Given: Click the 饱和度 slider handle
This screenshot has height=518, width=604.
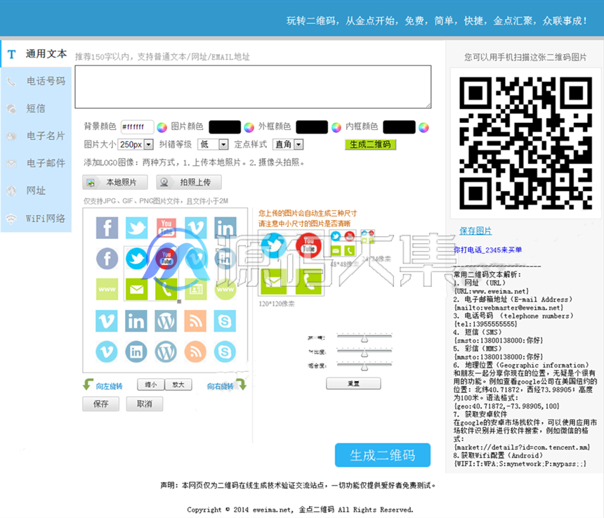Looking at the screenshot, I should tap(365, 367).
